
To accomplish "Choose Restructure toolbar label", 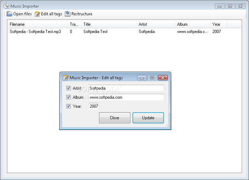I will [x=82, y=14].
